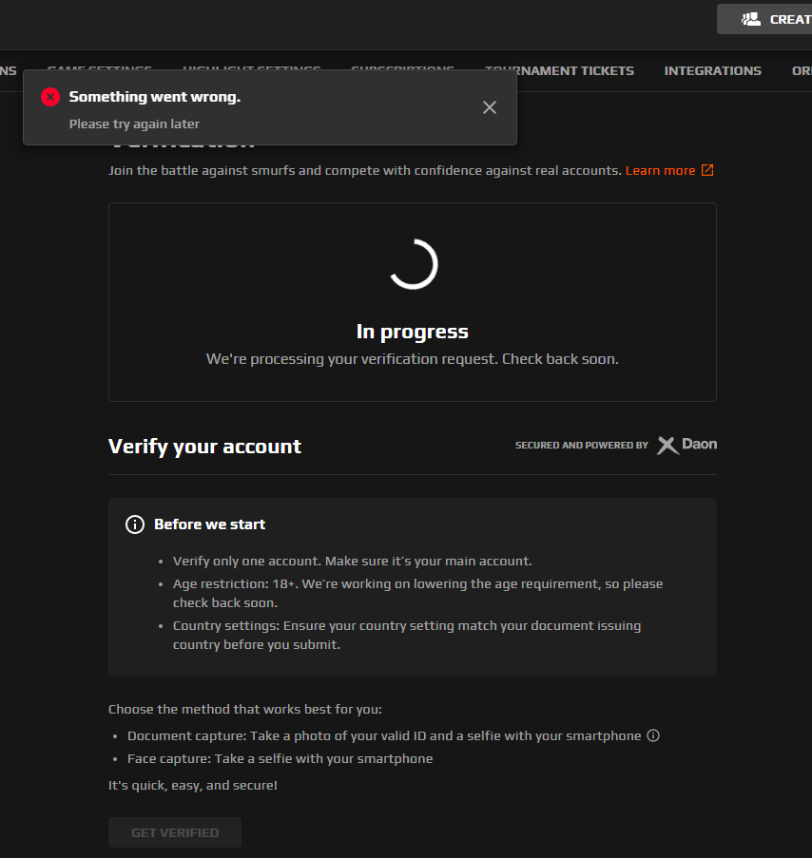Click the red error icon in the toast
812x858 pixels.
coord(50,98)
